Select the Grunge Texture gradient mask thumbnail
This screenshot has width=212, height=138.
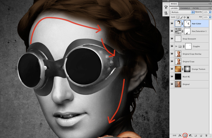pos(187,69)
